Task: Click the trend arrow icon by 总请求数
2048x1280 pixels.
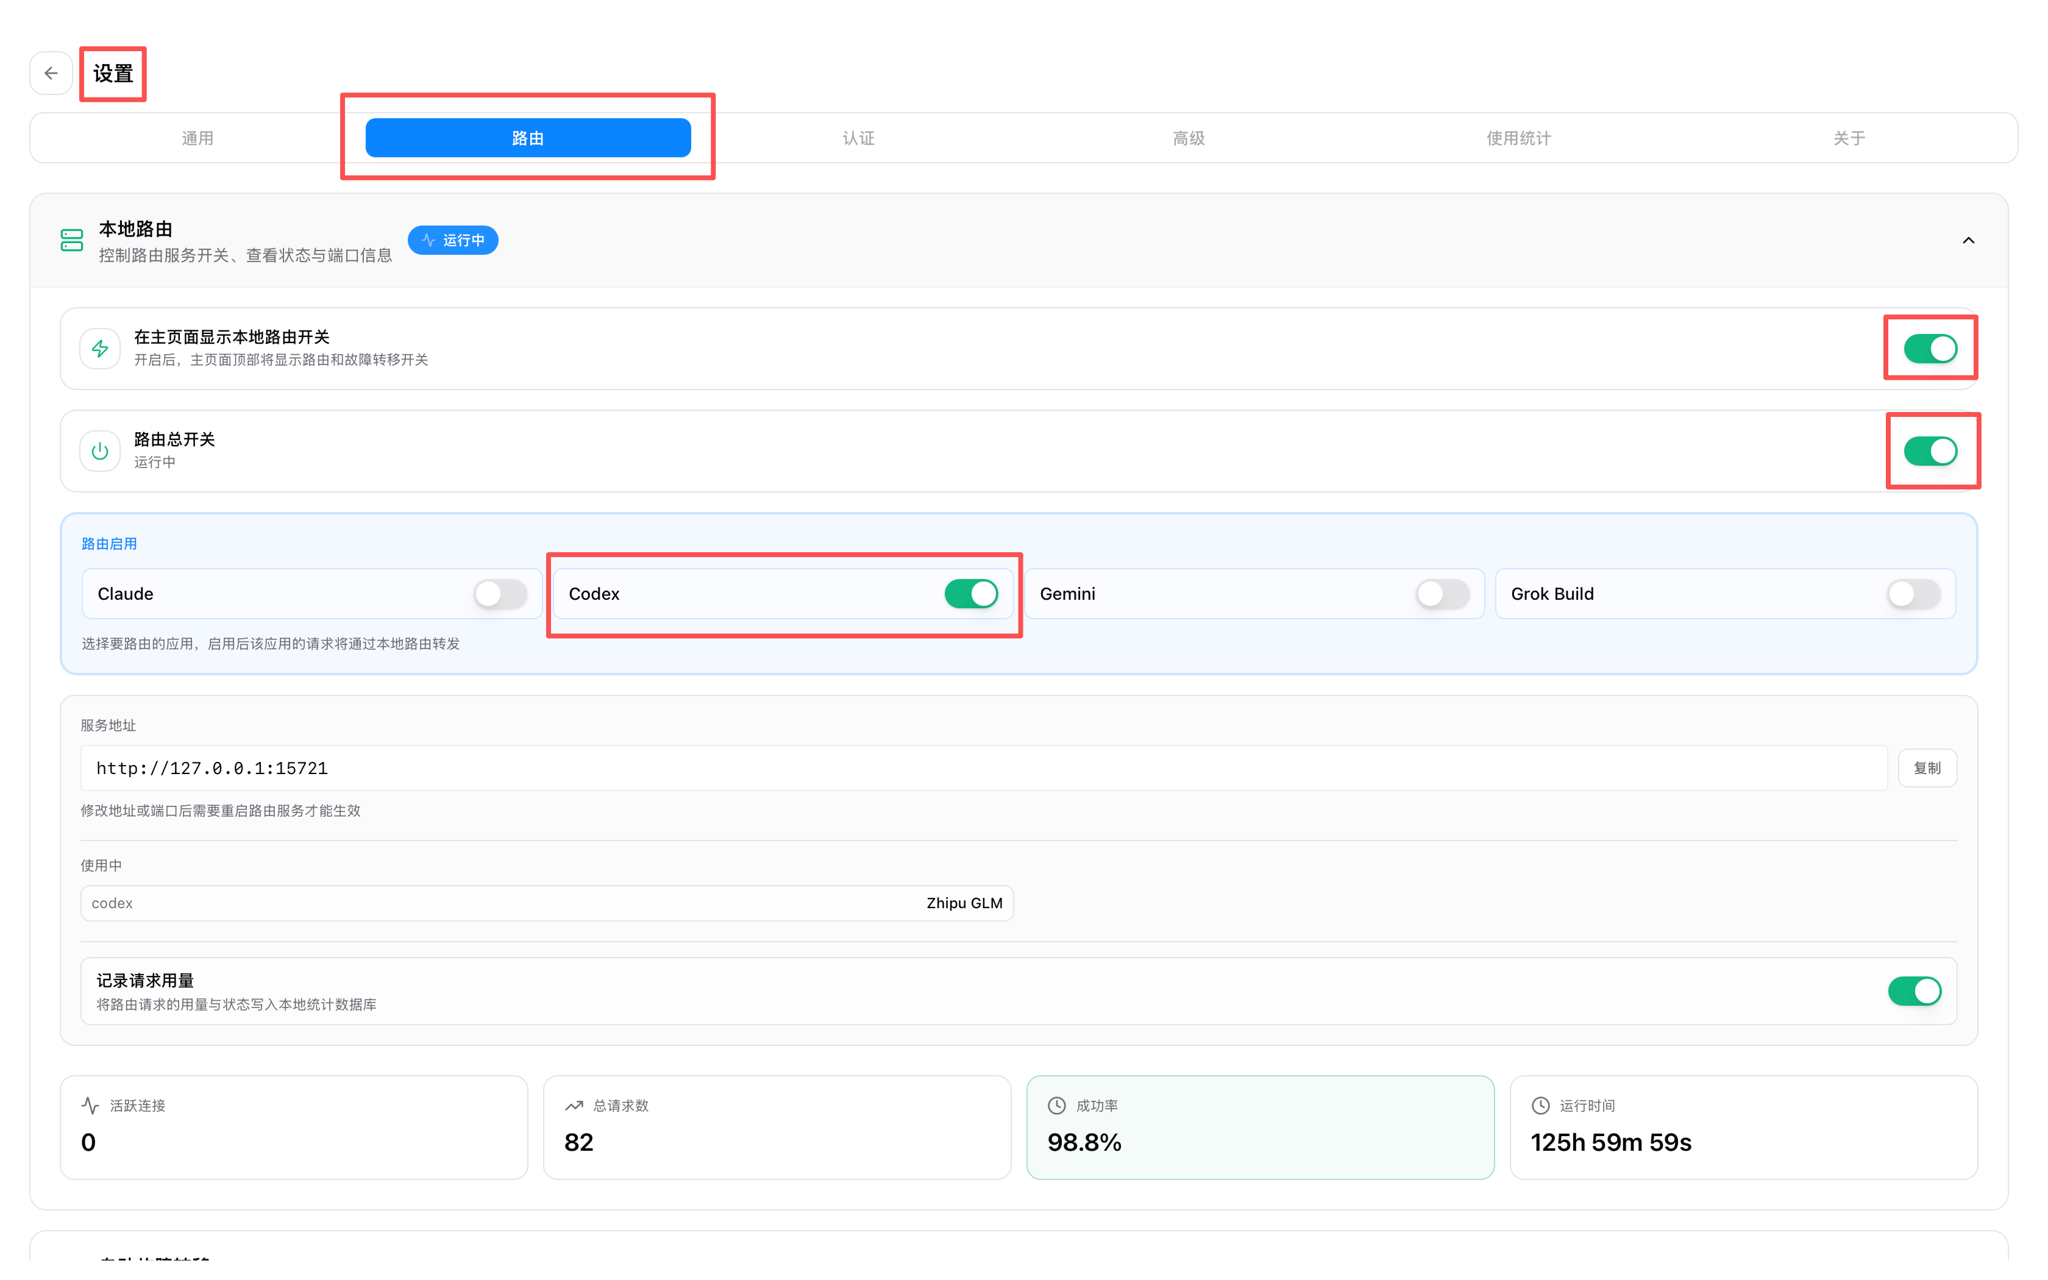Action: (x=575, y=1106)
